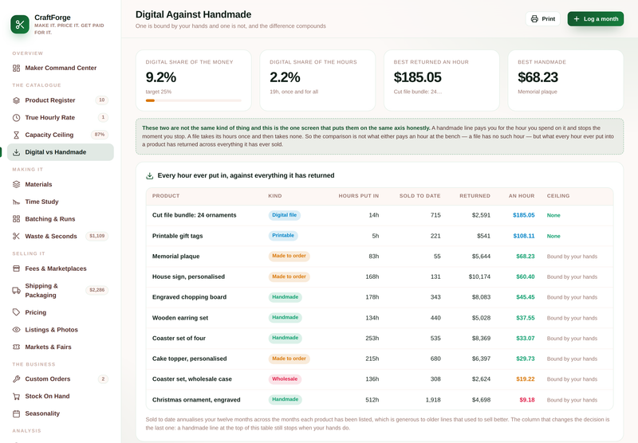The image size is (638, 443).
Task: Click the Log a month button
Action: click(596, 18)
